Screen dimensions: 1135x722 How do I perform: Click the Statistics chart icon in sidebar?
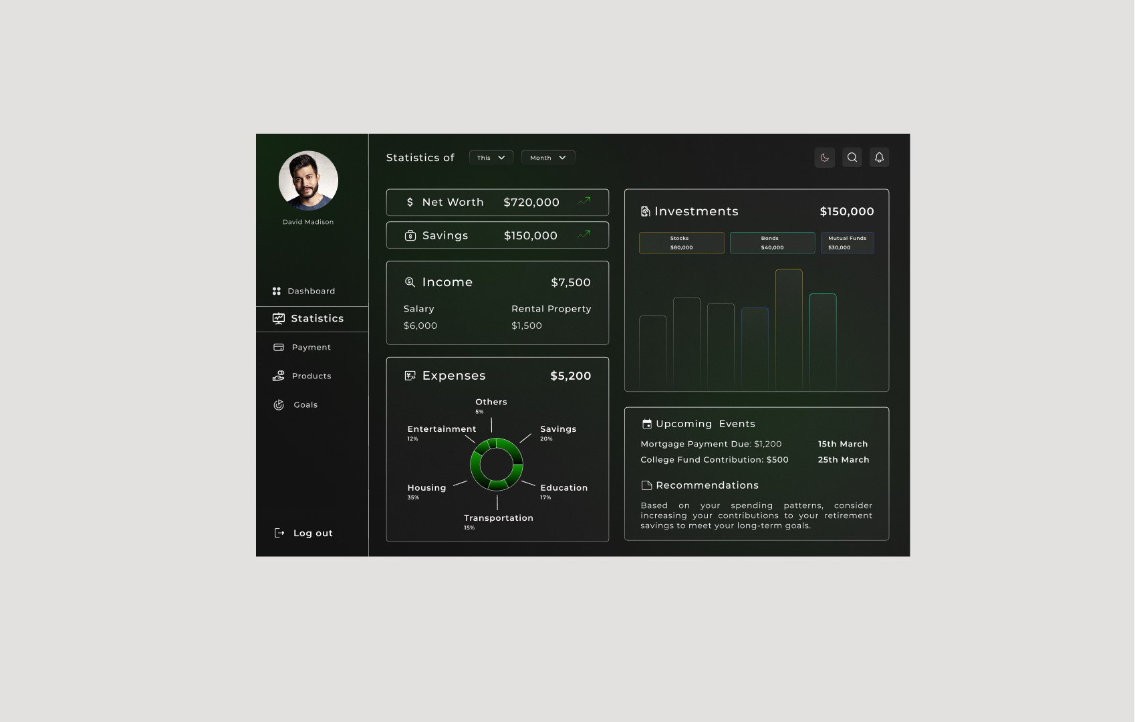pyautogui.click(x=279, y=319)
